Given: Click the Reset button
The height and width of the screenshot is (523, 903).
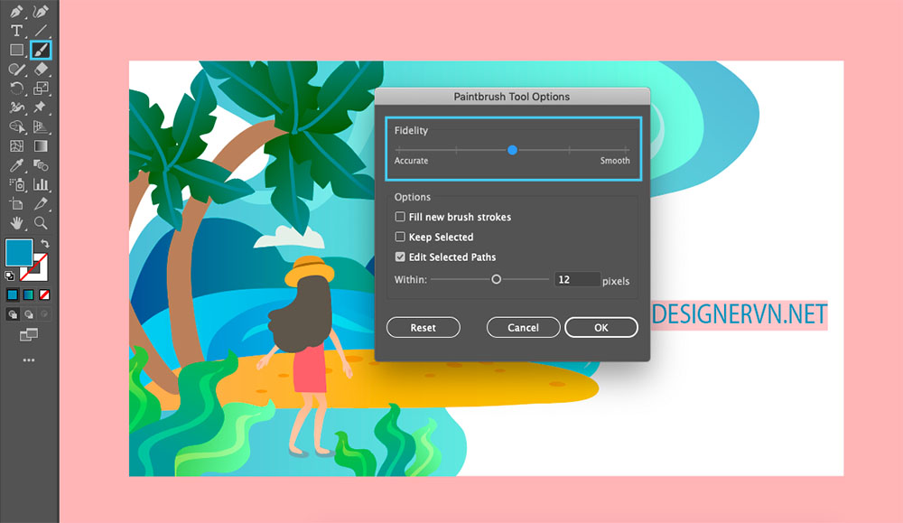Looking at the screenshot, I should pyautogui.click(x=423, y=328).
